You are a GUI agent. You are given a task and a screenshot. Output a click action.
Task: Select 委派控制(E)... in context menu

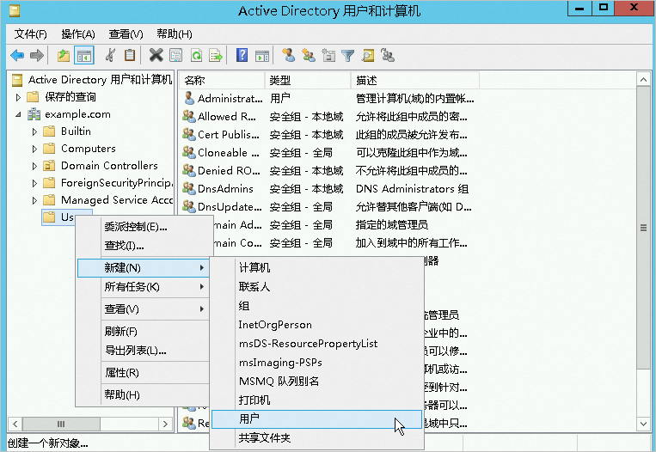click(143, 227)
